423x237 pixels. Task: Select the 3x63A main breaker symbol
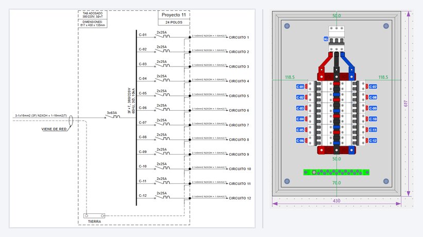click(x=112, y=117)
